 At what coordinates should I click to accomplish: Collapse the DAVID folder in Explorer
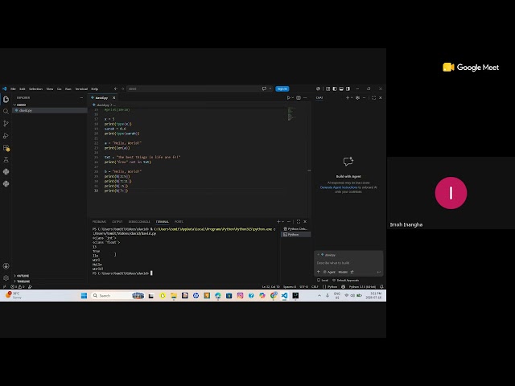coord(19,105)
